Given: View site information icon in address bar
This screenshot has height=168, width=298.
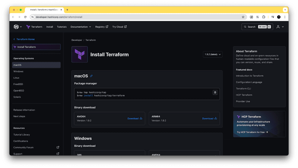Looking at the screenshot, I should pos(32,17).
